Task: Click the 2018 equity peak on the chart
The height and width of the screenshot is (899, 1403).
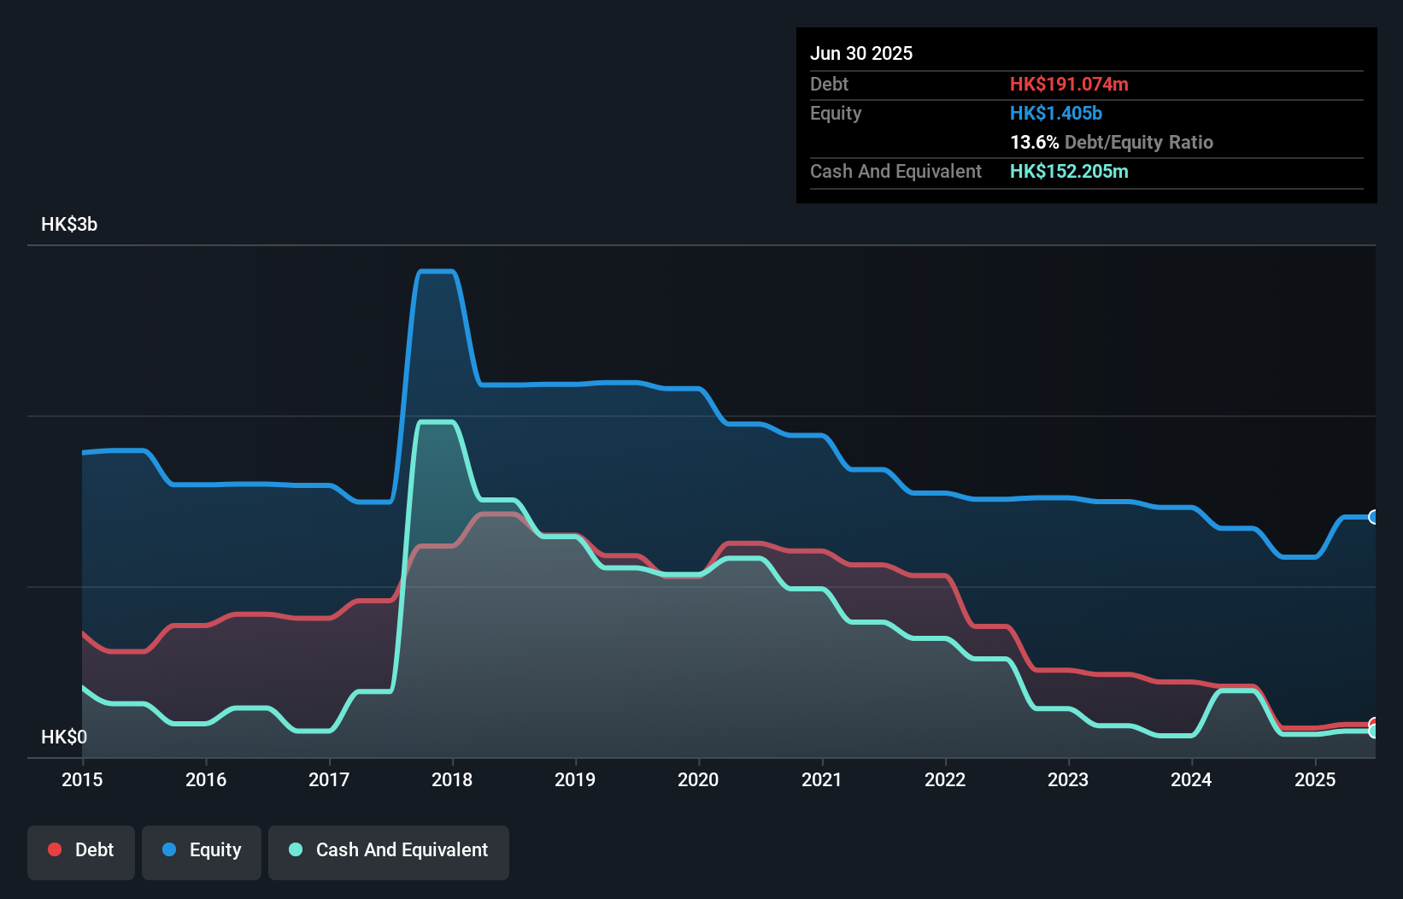Action: (436, 272)
